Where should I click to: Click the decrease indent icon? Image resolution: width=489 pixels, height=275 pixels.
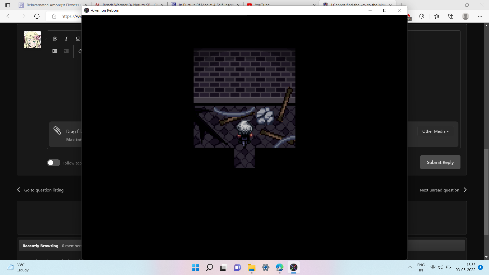(x=66, y=51)
